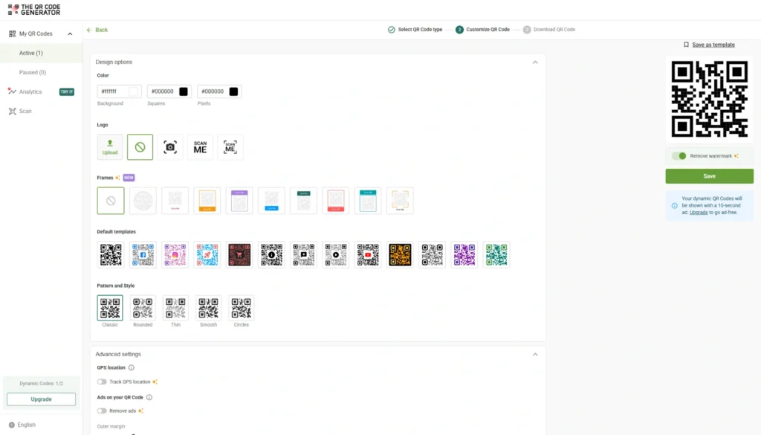
Task: Turn on Track GPS location
Action: [x=101, y=381]
